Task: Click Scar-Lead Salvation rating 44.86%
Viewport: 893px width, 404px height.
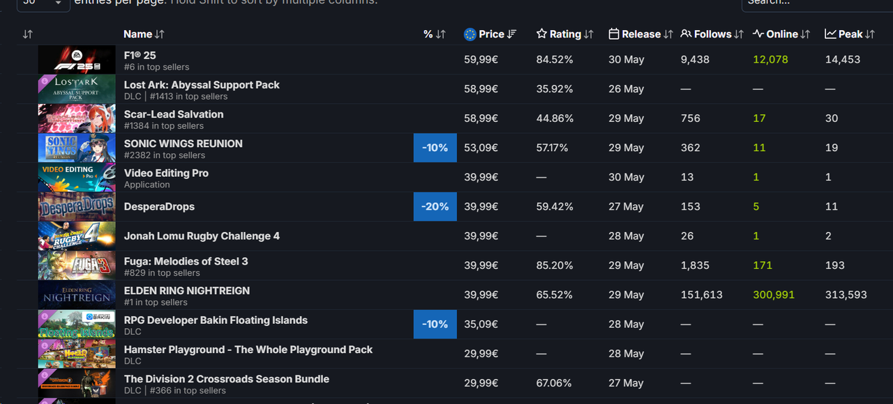Action: coord(555,118)
